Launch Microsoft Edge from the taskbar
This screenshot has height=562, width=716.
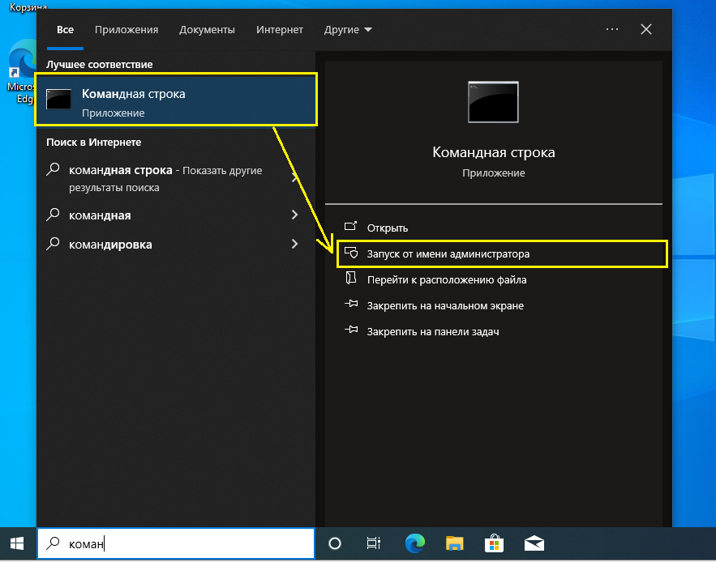coord(414,543)
